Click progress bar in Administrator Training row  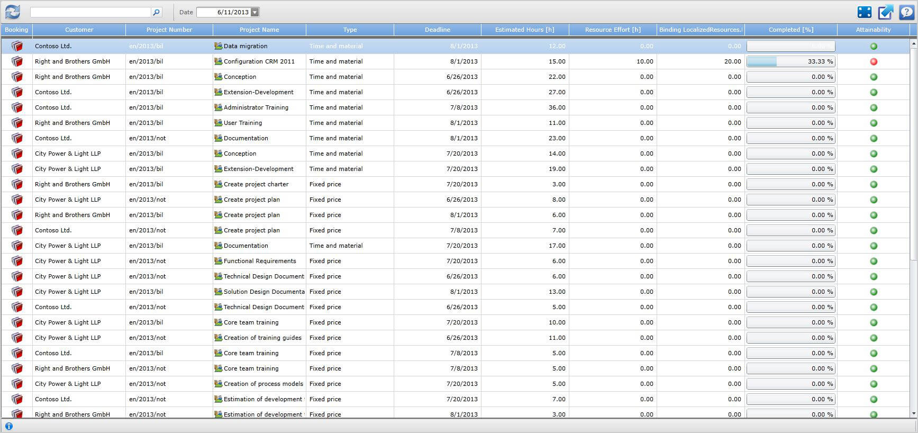point(791,107)
